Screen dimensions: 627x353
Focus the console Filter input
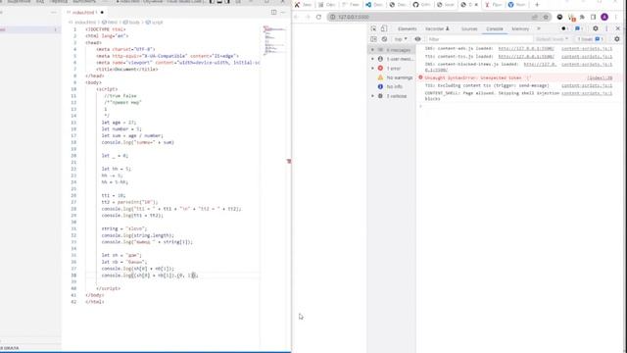(x=479, y=39)
